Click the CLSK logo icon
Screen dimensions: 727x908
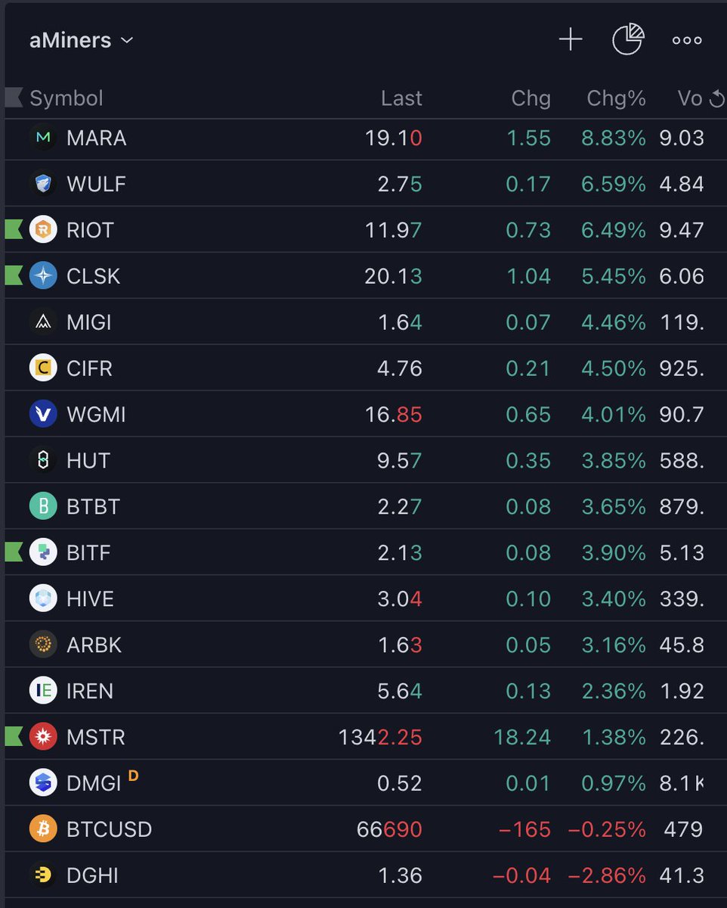43,275
